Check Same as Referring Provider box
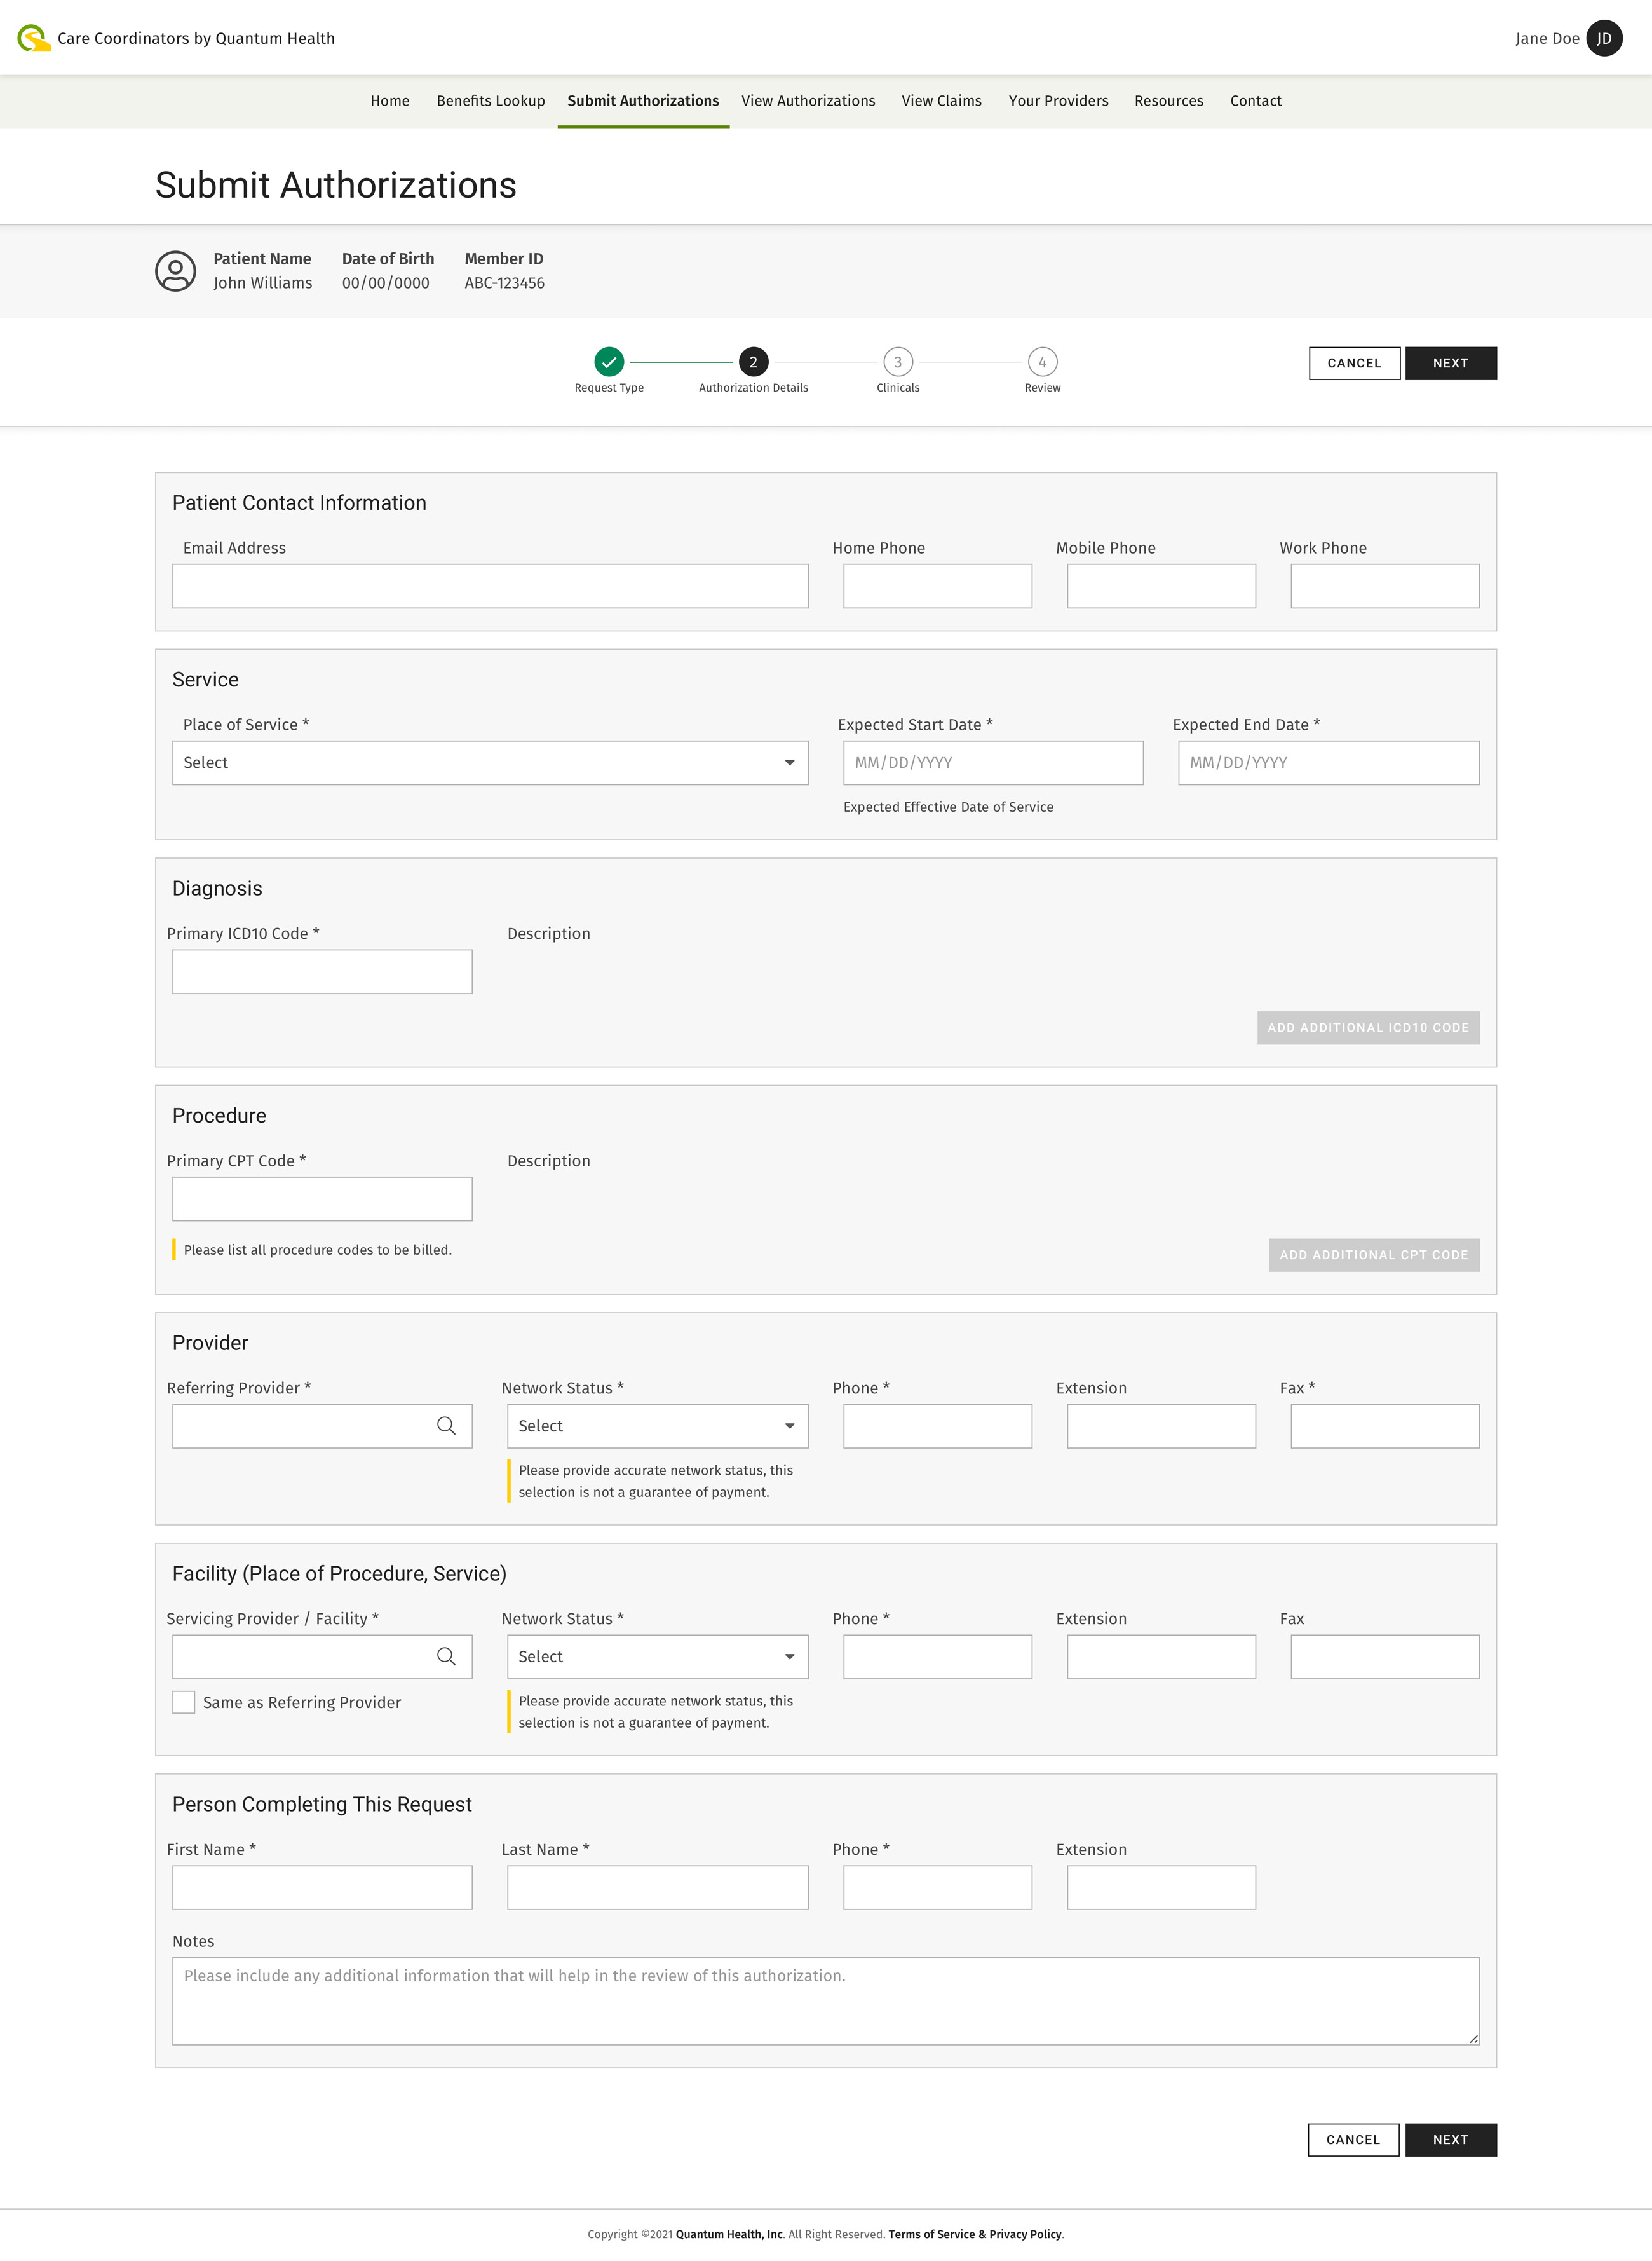Image resolution: width=1652 pixels, height=2261 pixels. coord(184,1703)
